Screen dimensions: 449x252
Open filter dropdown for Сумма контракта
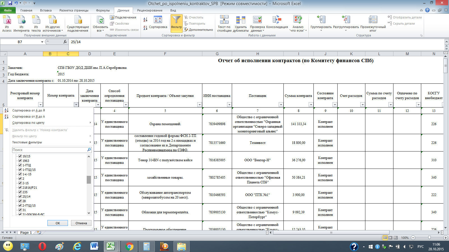tap(311, 105)
